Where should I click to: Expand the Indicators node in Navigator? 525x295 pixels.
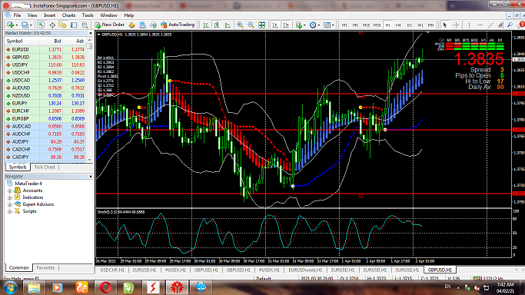pos(10,197)
